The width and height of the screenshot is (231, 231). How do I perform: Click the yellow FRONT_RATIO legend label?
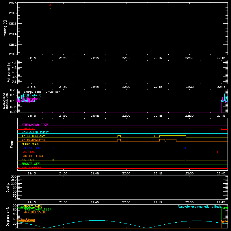point(33,206)
